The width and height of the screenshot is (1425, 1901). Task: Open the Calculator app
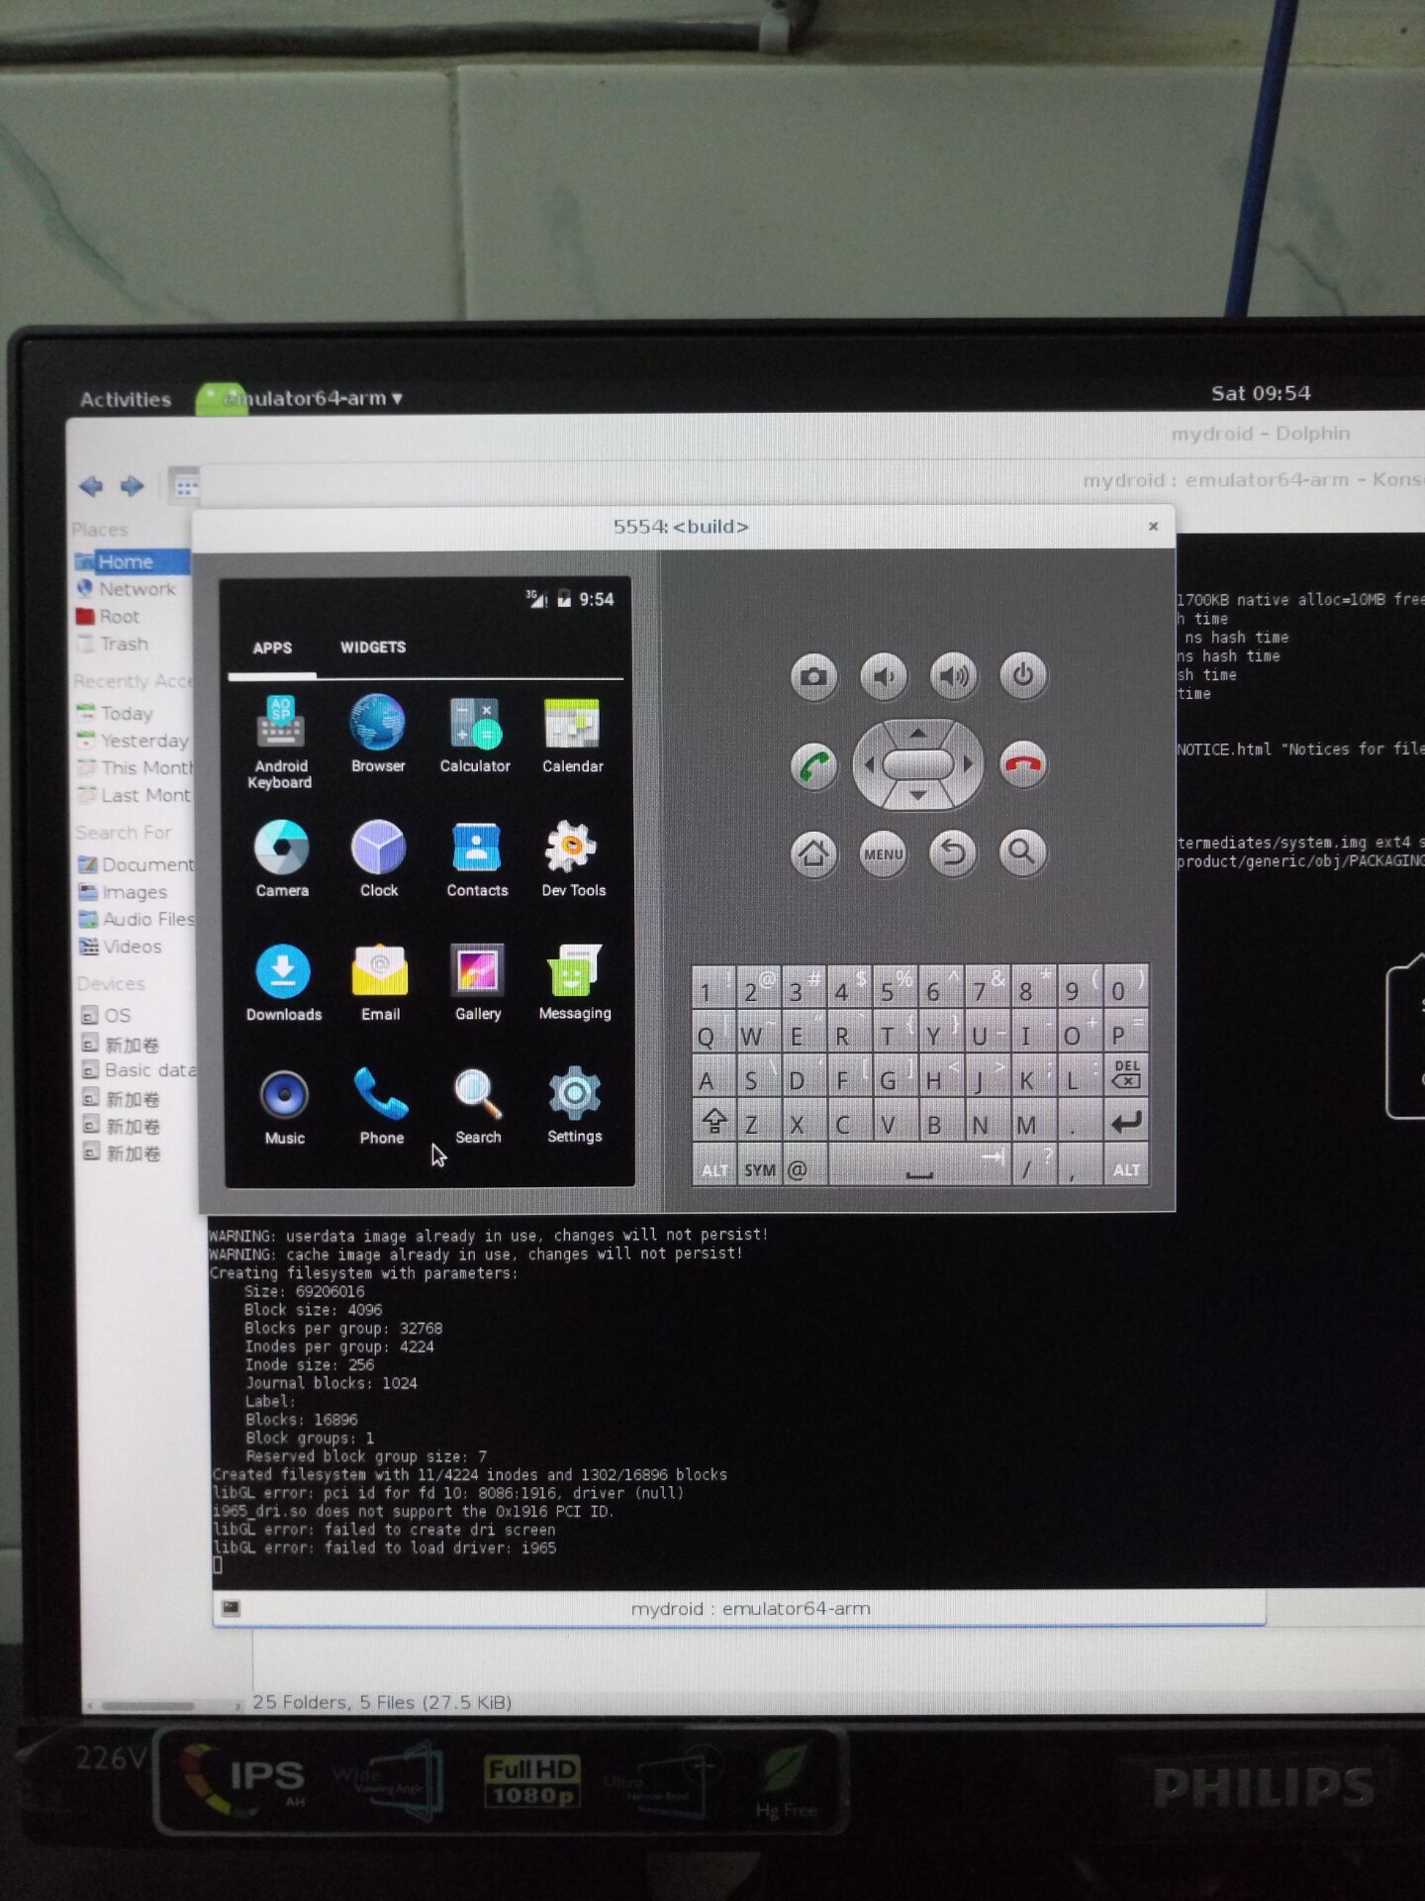(475, 735)
